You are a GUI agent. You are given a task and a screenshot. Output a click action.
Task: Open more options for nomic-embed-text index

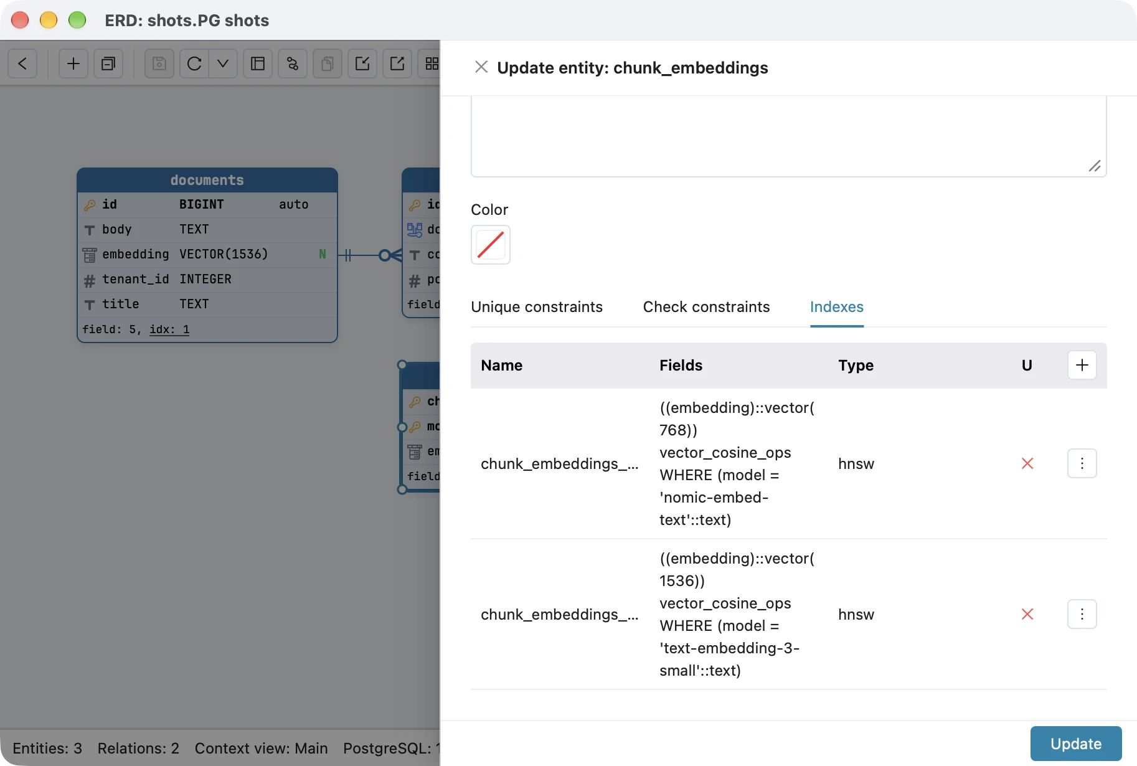[x=1082, y=463]
